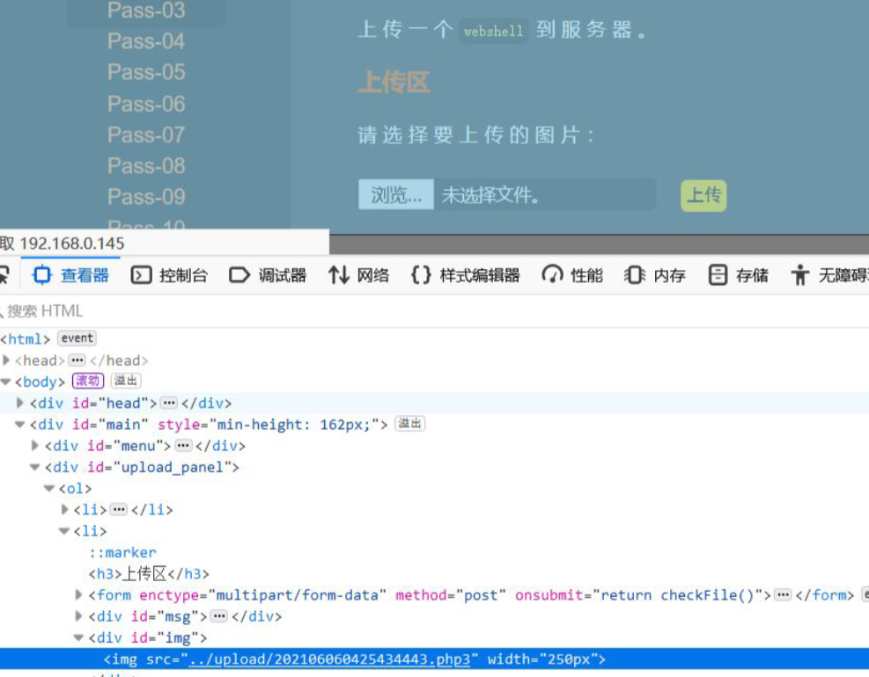Open the Performance (性能) tab

click(x=572, y=275)
